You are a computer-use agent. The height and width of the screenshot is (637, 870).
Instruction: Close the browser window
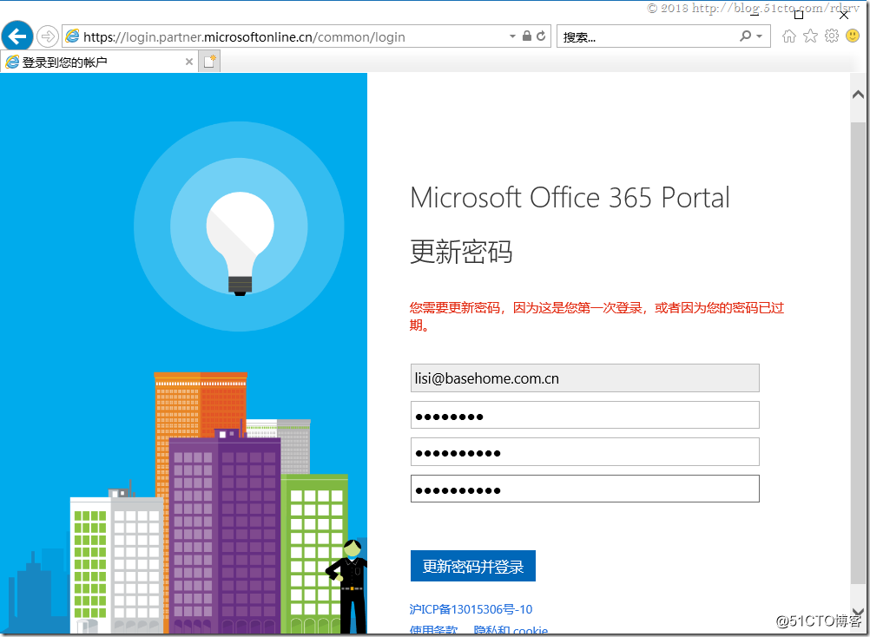click(x=844, y=15)
